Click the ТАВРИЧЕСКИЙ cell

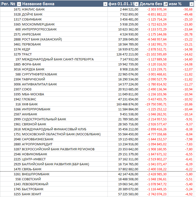64,79
